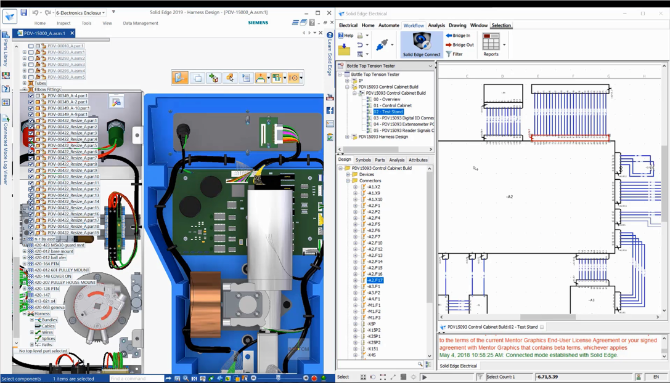
Task: Click the Select Count field in the status bar
Action: click(500, 376)
